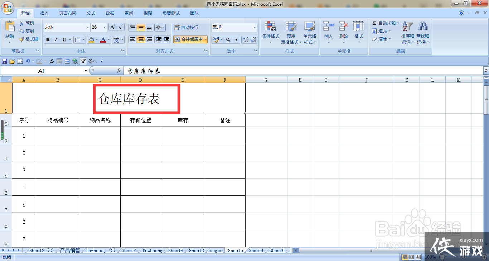Click the decrease indent icon
Viewport: 489px width, 261px height.
click(x=159, y=39)
